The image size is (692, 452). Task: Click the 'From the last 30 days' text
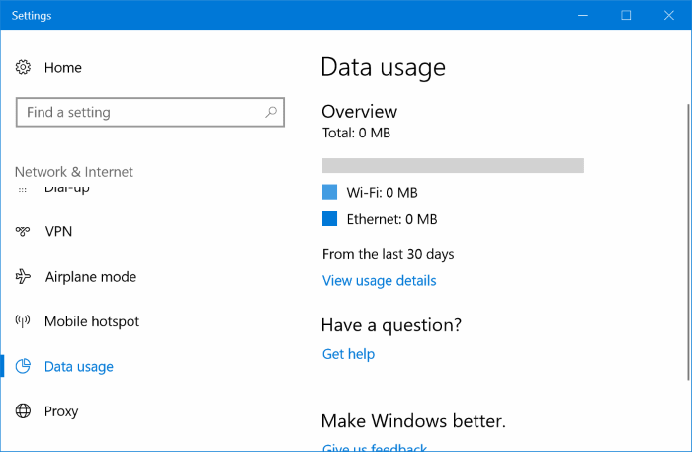point(388,254)
